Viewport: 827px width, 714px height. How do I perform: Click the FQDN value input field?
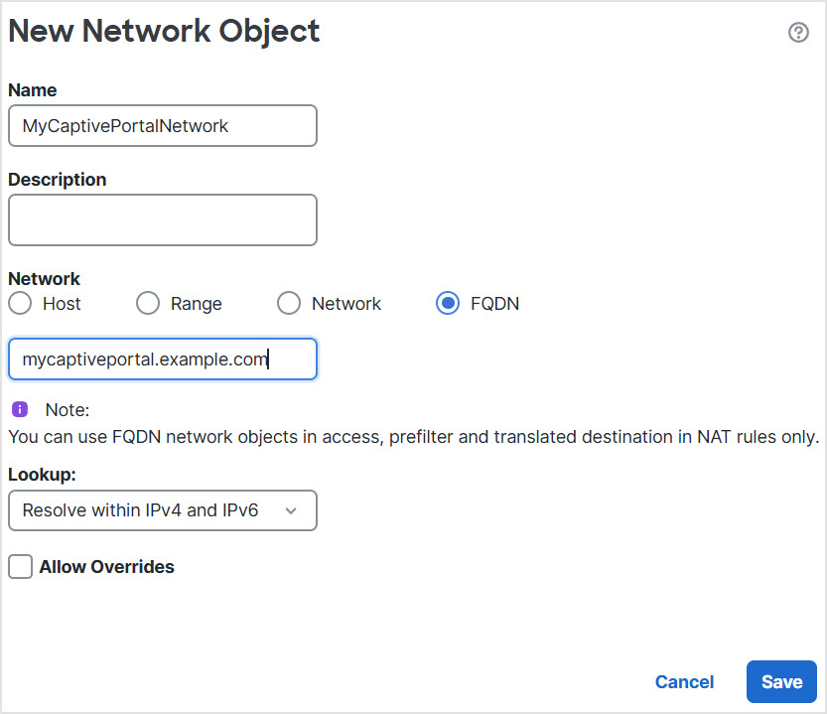point(162,358)
